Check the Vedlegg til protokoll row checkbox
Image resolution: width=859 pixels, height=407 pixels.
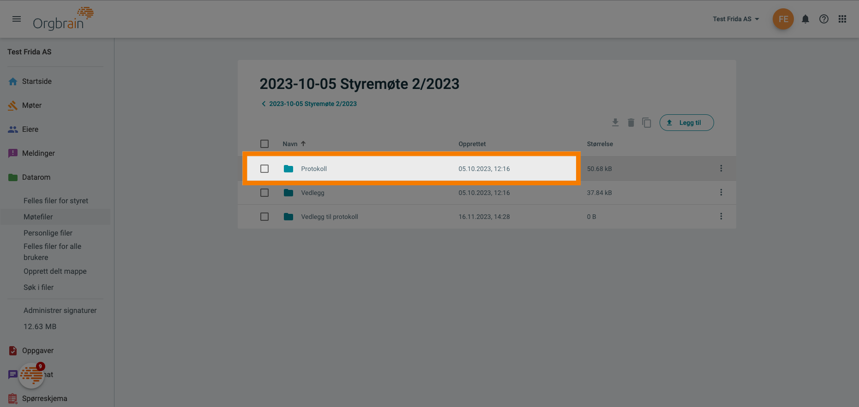[x=264, y=217]
